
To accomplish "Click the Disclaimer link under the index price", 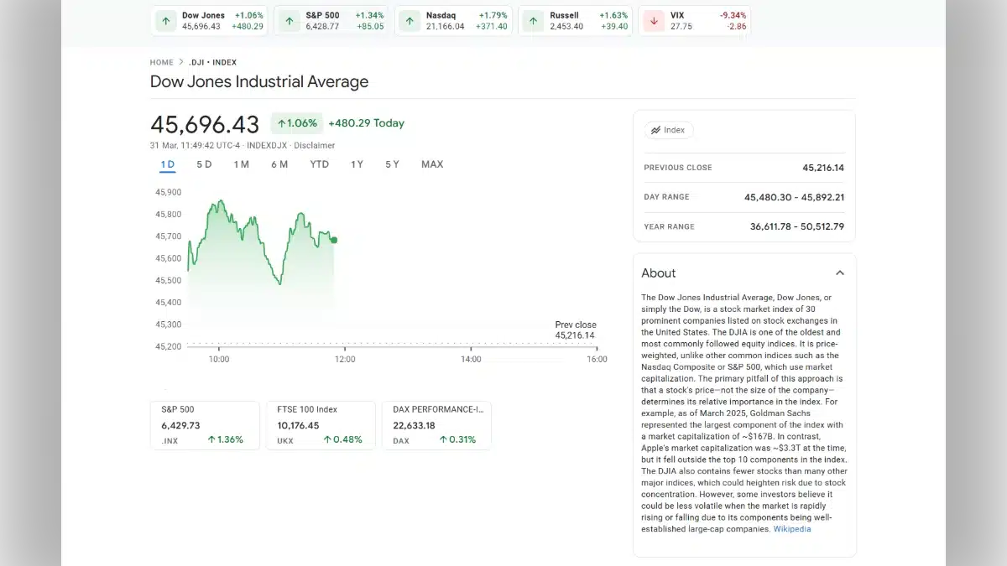I will click(315, 145).
